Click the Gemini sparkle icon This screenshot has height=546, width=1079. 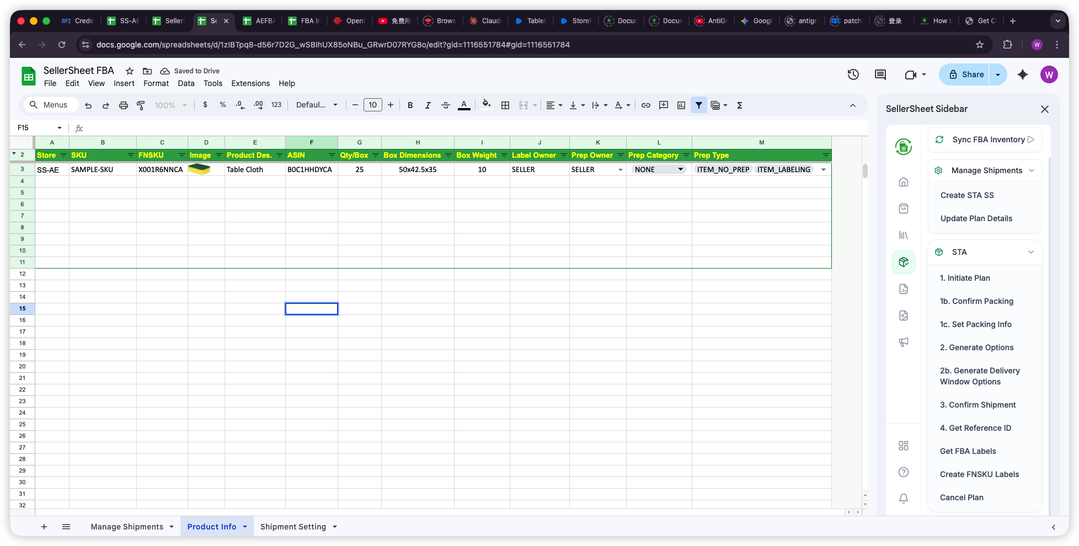1022,74
